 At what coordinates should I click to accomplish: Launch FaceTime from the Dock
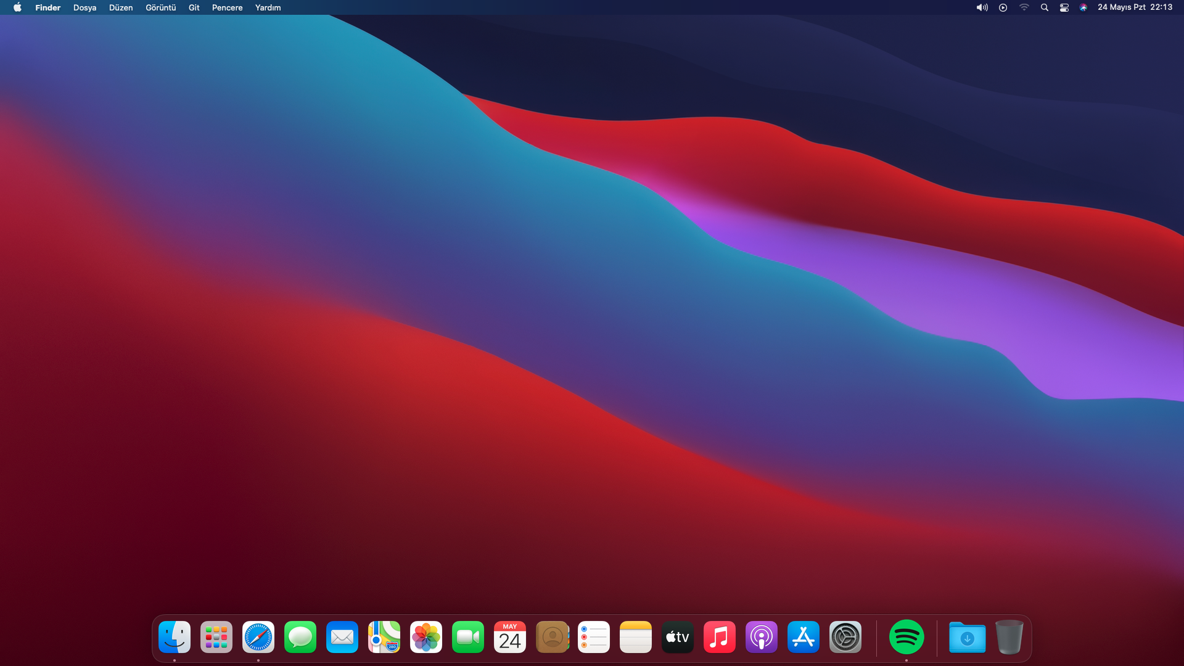tap(468, 637)
